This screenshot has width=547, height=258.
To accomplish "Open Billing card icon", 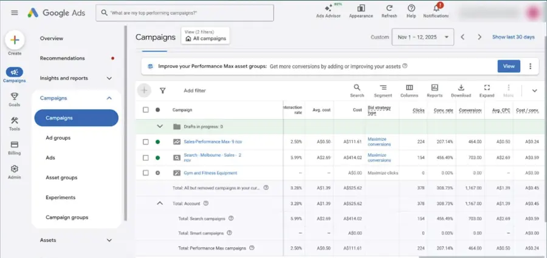I will pyautogui.click(x=15, y=148).
